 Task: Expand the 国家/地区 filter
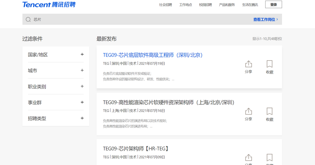[82, 54]
